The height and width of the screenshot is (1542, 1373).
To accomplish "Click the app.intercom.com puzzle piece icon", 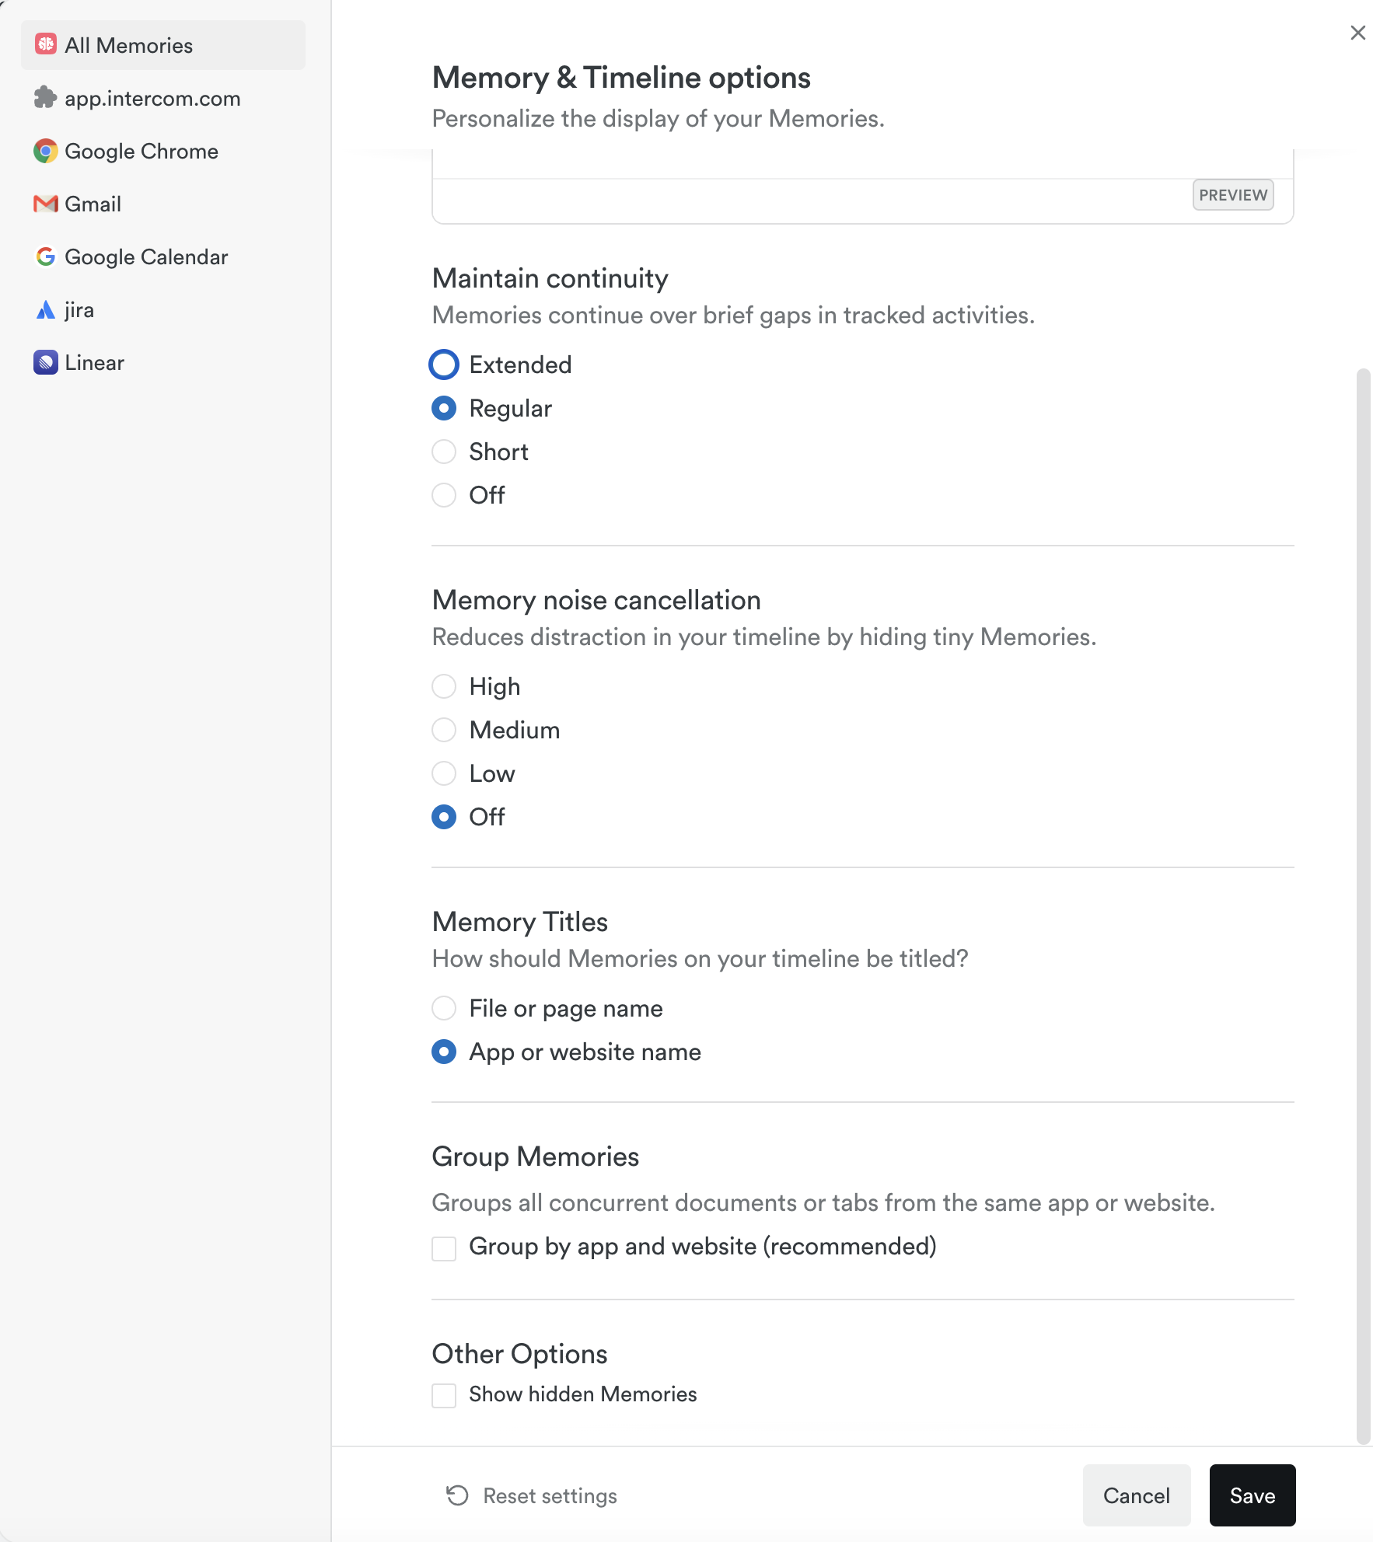I will [x=46, y=98].
